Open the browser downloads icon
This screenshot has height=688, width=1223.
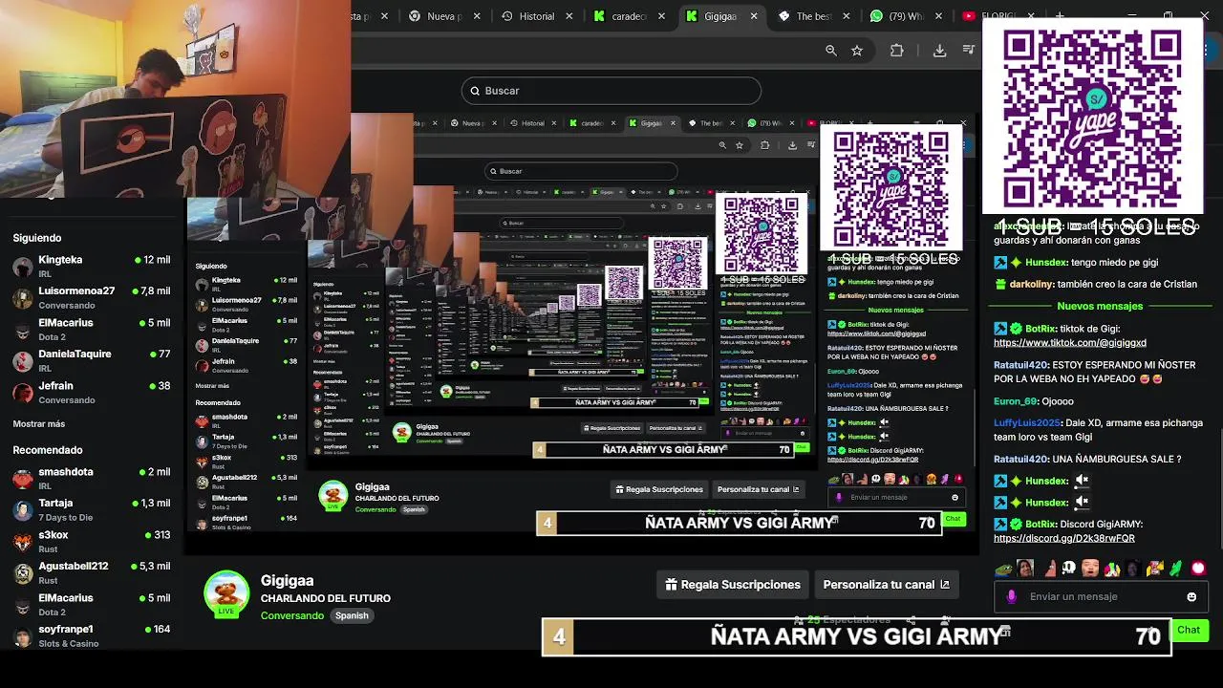tap(939, 51)
